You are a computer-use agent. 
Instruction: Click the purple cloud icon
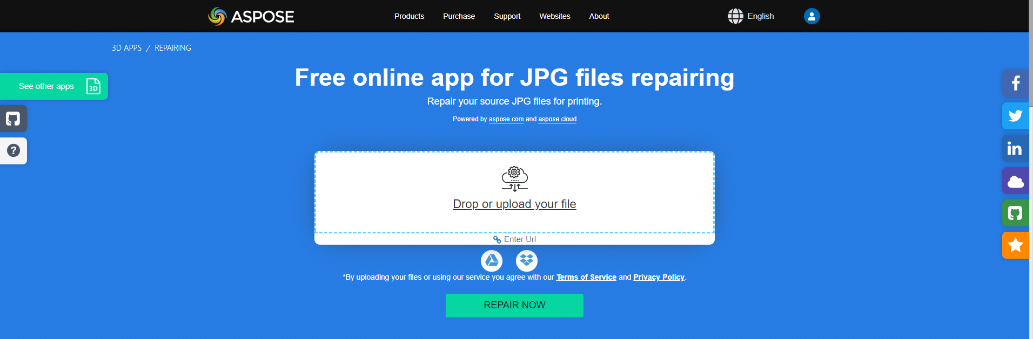tap(1015, 181)
